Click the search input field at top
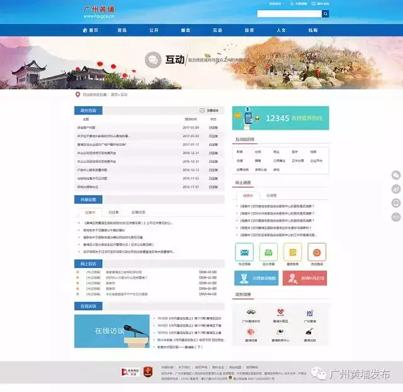 pyautogui.click(x=289, y=13)
